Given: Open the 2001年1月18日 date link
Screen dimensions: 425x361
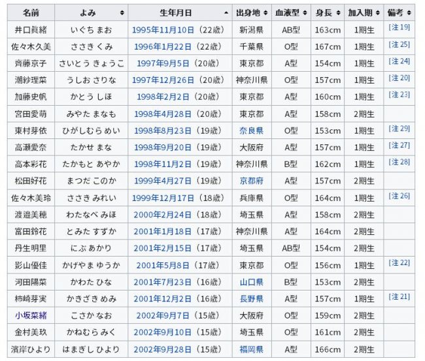Looking at the screenshot, I should click(163, 232).
